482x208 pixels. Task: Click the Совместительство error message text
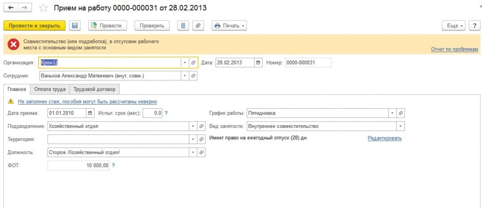[x=91, y=45]
